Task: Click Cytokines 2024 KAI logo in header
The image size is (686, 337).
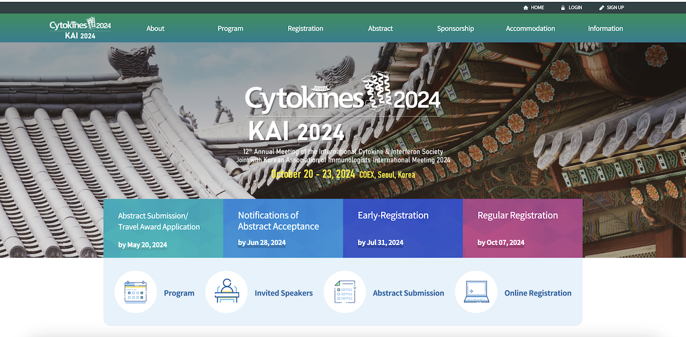Action: pos(80,28)
